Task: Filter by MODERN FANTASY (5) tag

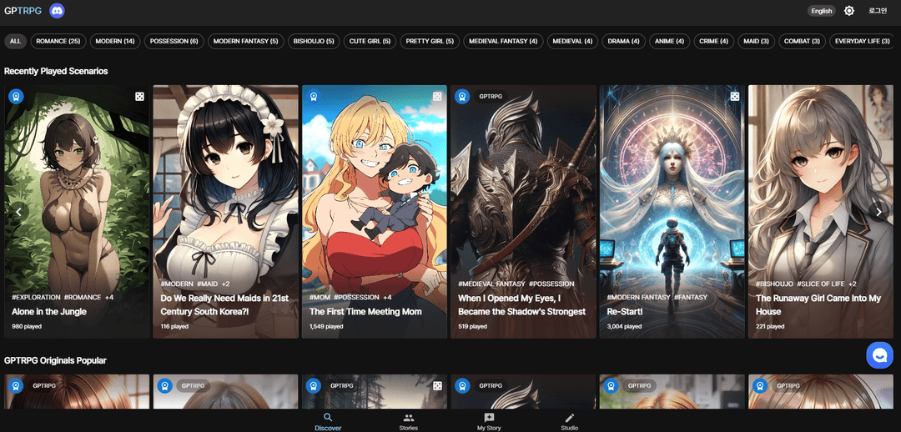Action: [245, 42]
